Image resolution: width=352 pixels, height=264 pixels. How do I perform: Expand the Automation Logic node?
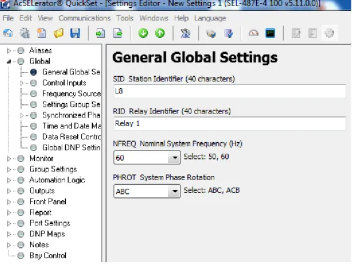point(9,180)
